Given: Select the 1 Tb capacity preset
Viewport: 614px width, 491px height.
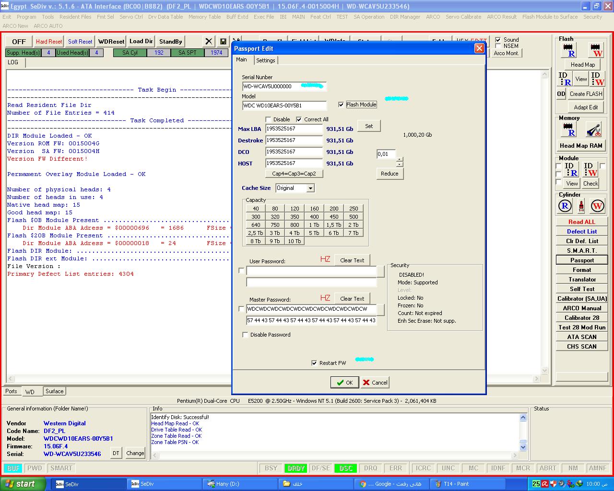Looking at the screenshot, I should tap(314, 225).
